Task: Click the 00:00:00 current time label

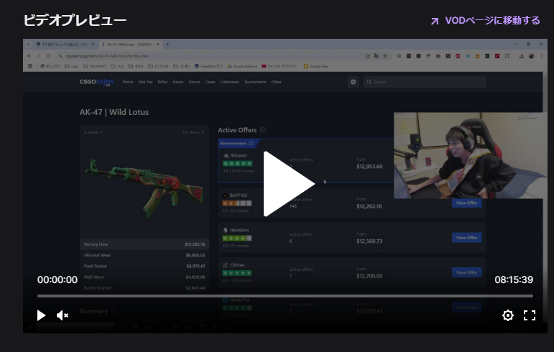Action: [57, 279]
